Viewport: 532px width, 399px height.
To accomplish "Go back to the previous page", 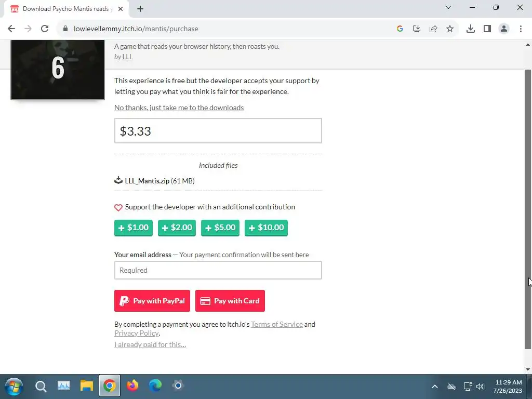I will (11, 29).
